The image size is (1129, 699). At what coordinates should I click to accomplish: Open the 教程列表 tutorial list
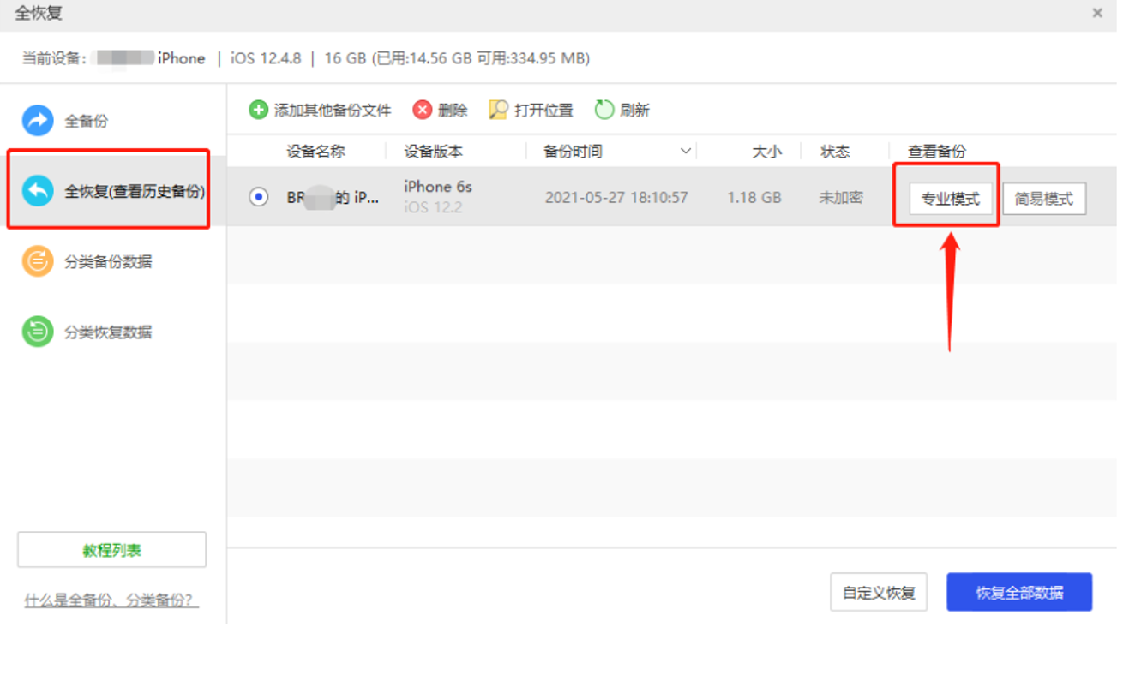tap(111, 550)
